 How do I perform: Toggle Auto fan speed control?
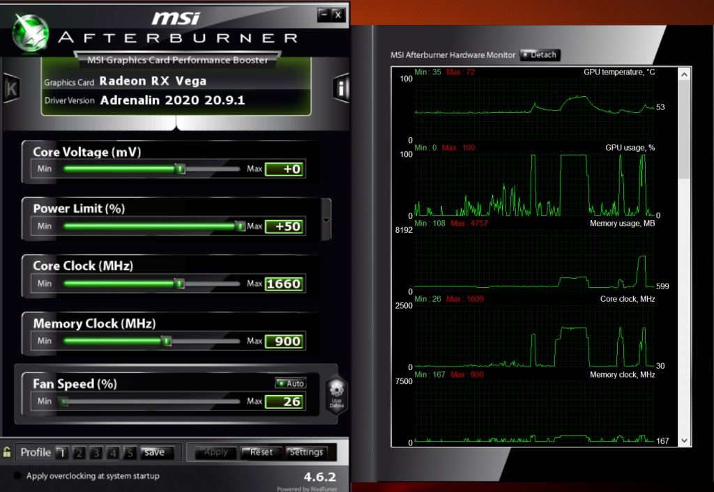pyautogui.click(x=290, y=383)
